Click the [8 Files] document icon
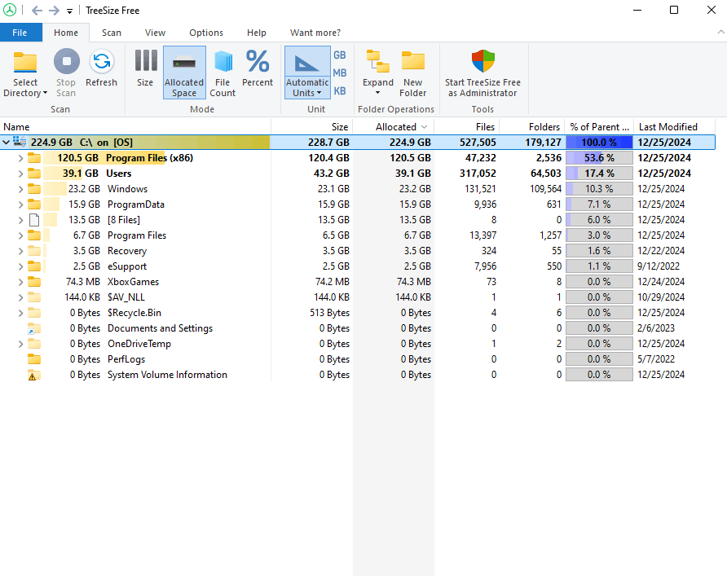 (34, 220)
